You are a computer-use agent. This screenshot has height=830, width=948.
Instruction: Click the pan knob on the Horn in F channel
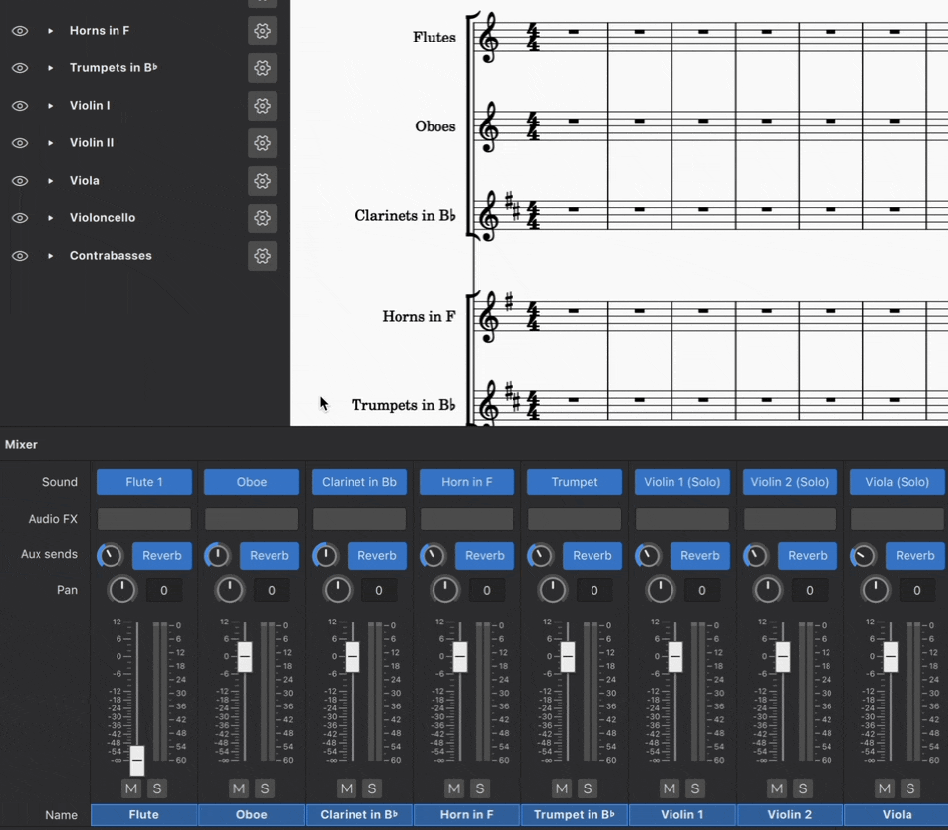point(444,590)
